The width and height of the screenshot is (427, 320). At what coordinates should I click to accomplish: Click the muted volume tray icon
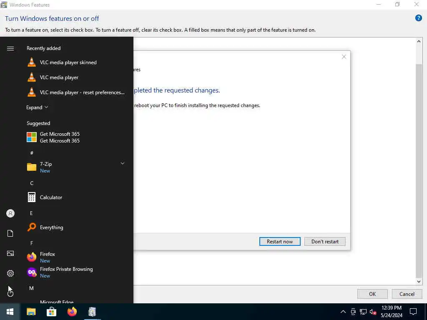pos(373,312)
